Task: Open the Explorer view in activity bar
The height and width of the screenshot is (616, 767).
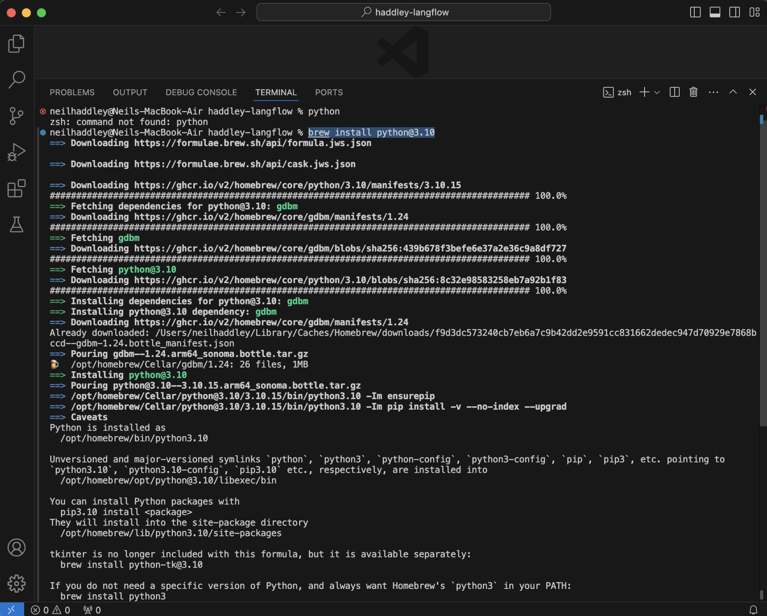Action: click(16, 44)
